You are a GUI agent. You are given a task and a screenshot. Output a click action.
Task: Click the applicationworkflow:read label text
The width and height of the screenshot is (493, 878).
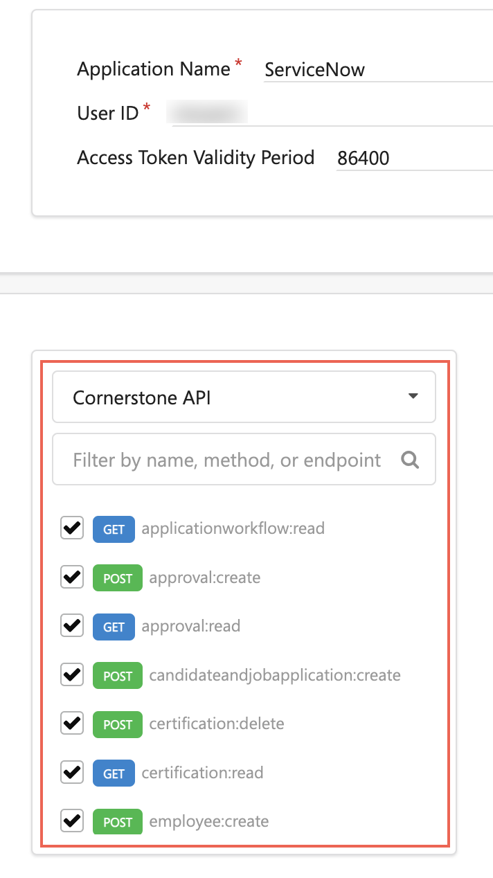pos(233,529)
